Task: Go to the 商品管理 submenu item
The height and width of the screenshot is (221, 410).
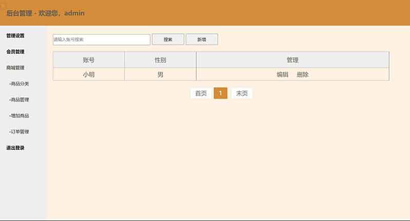Action: [x=19, y=99]
